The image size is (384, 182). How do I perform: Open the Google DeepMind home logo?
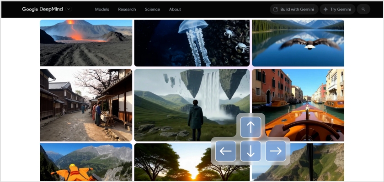point(43,9)
